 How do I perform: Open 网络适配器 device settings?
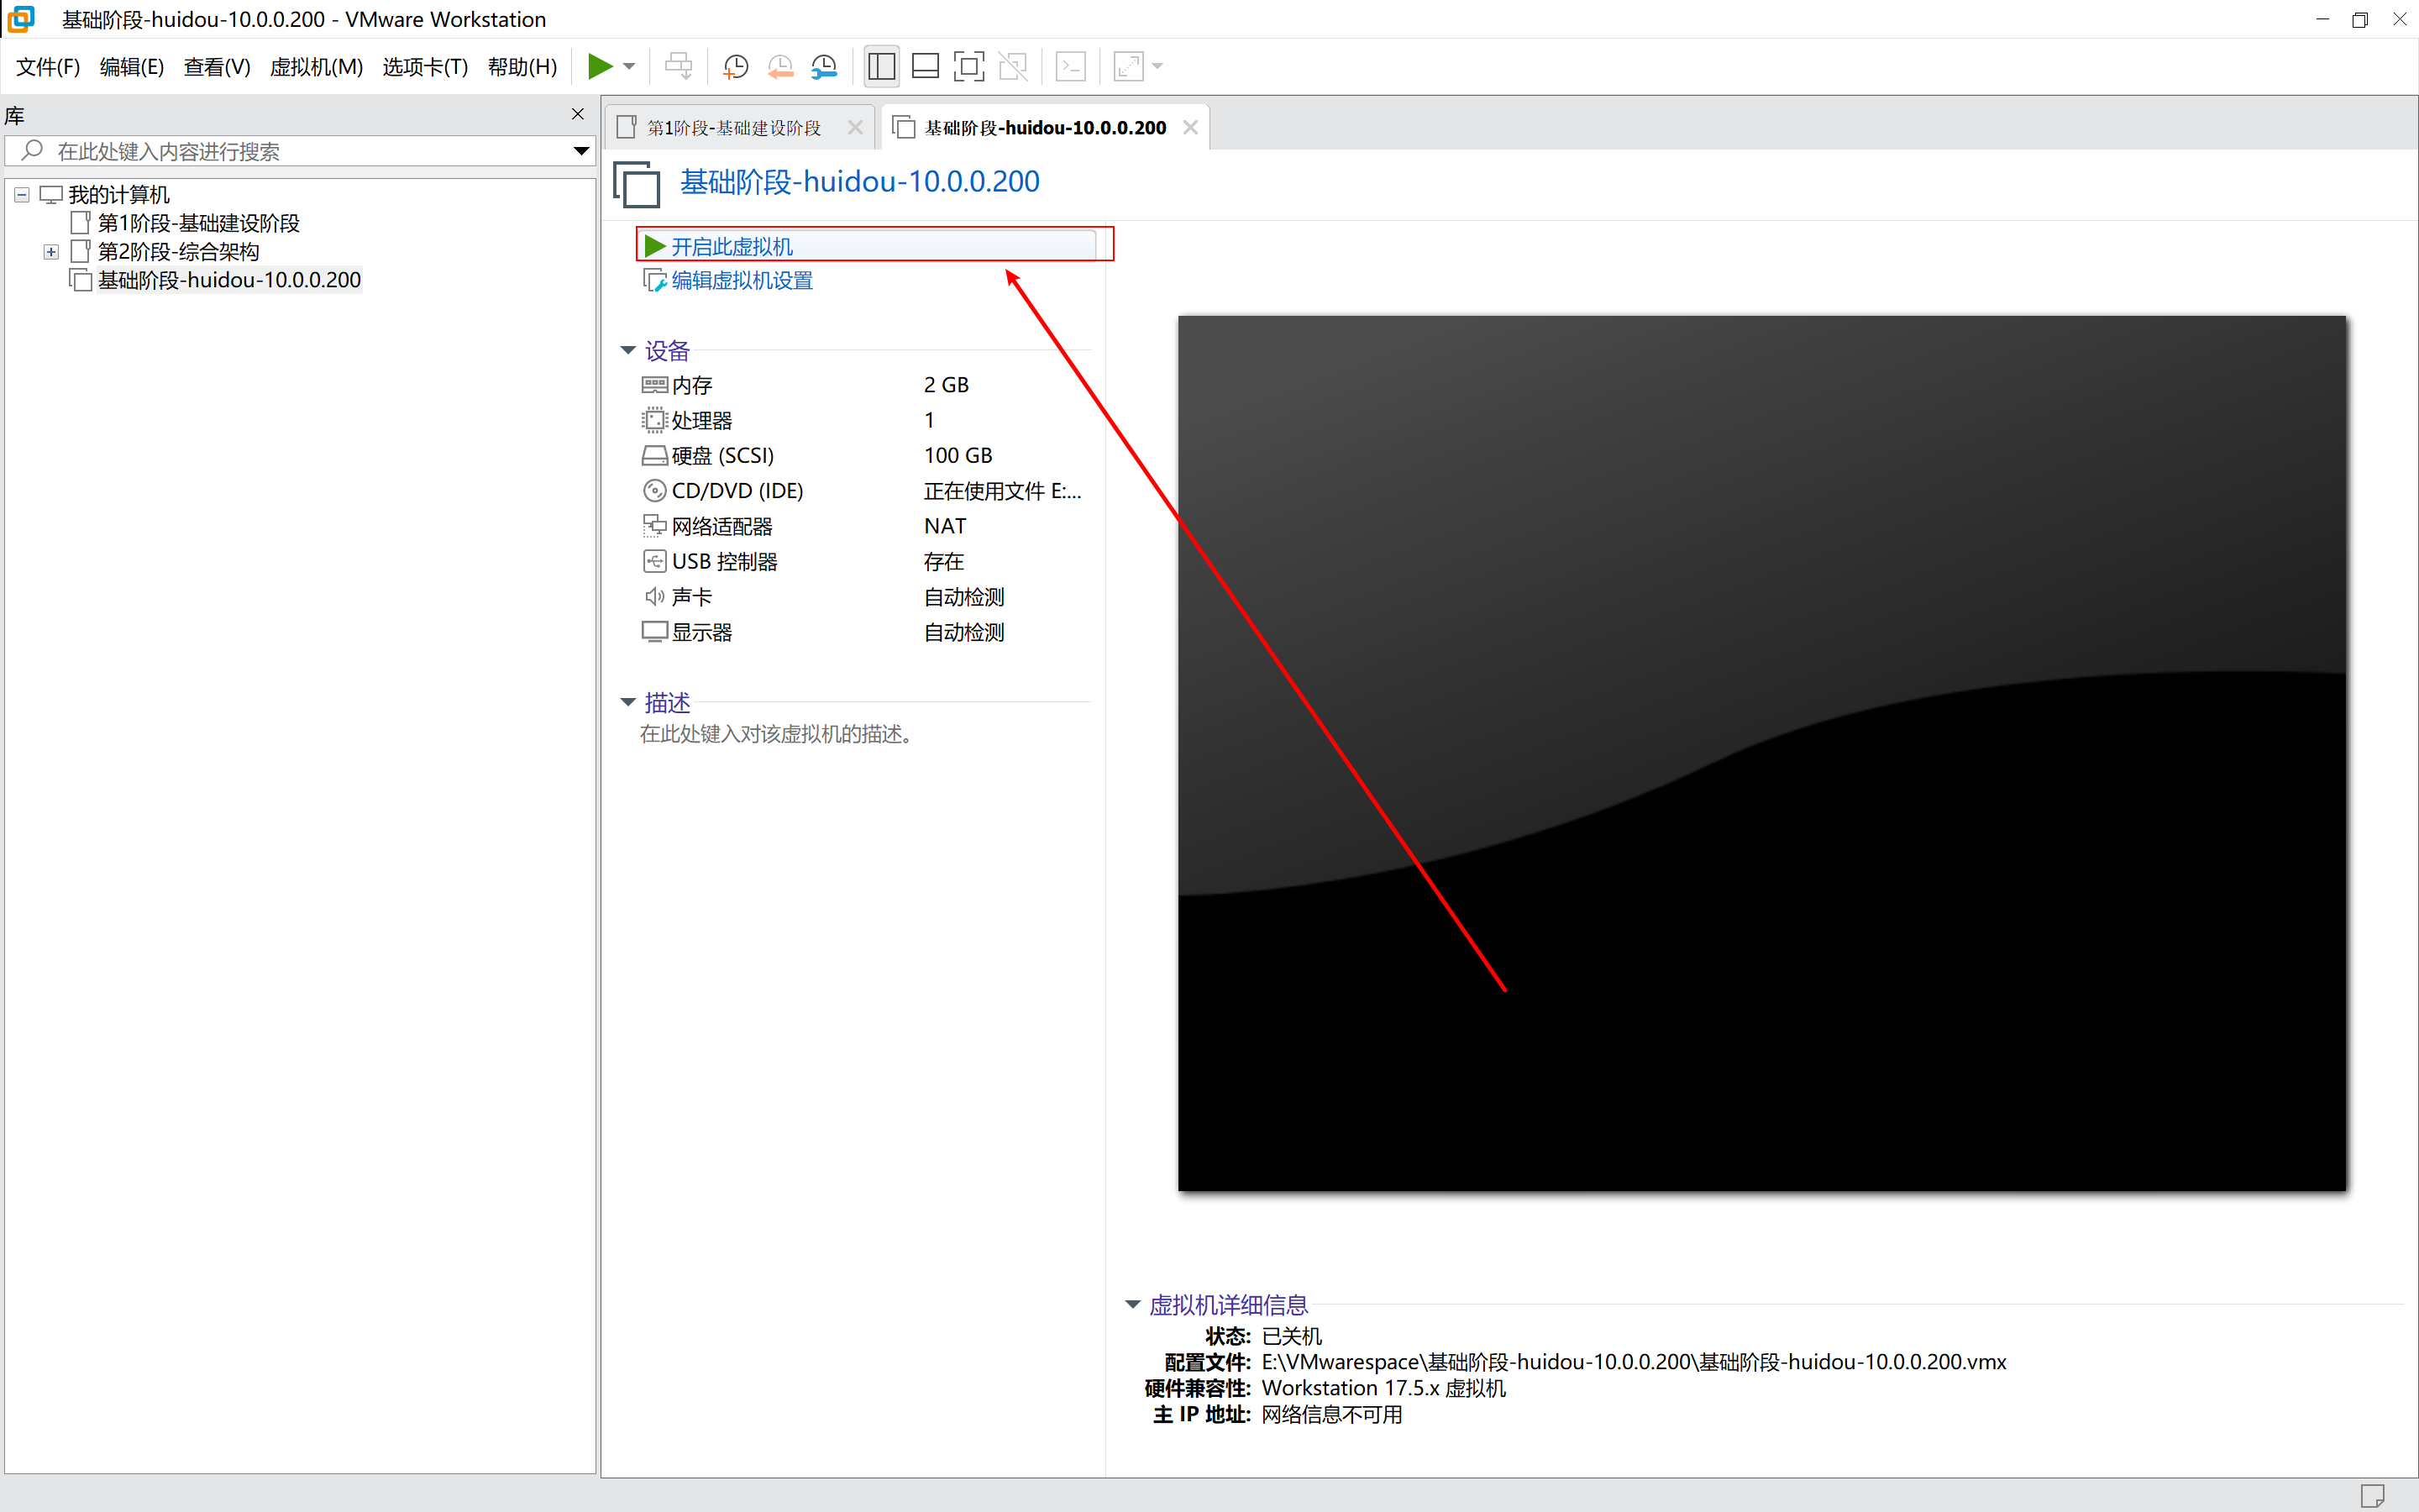722,526
